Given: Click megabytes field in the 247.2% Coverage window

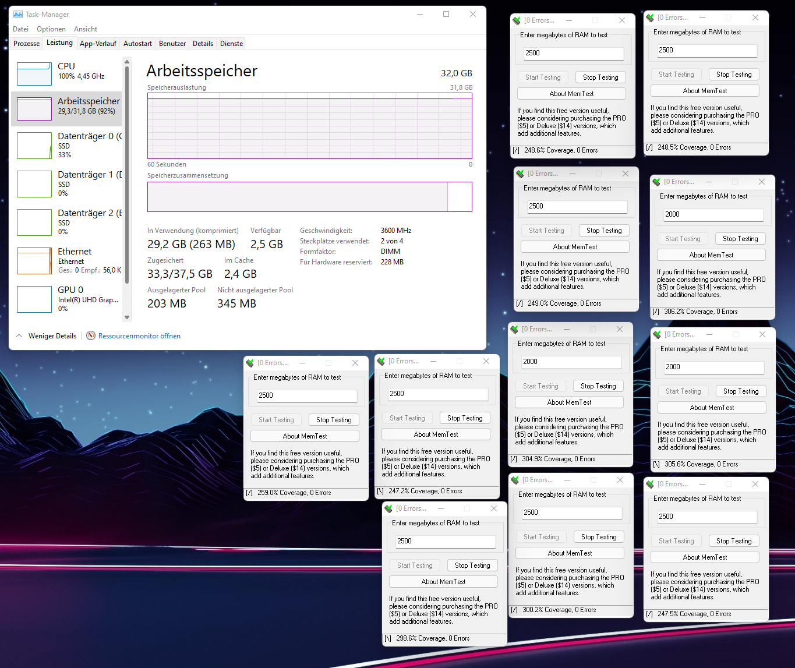Looking at the screenshot, I should (x=437, y=394).
